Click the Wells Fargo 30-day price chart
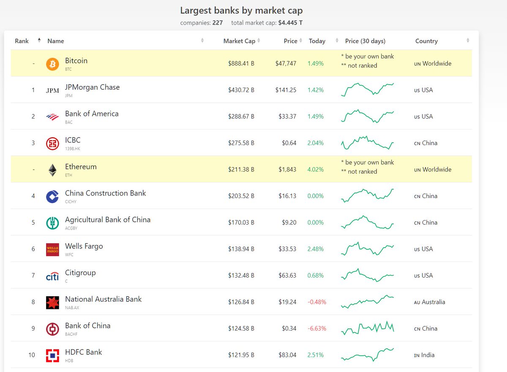The image size is (507, 372). 367,249
